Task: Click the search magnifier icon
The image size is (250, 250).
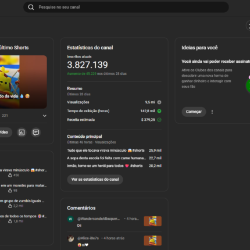Action: click(31, 7)
